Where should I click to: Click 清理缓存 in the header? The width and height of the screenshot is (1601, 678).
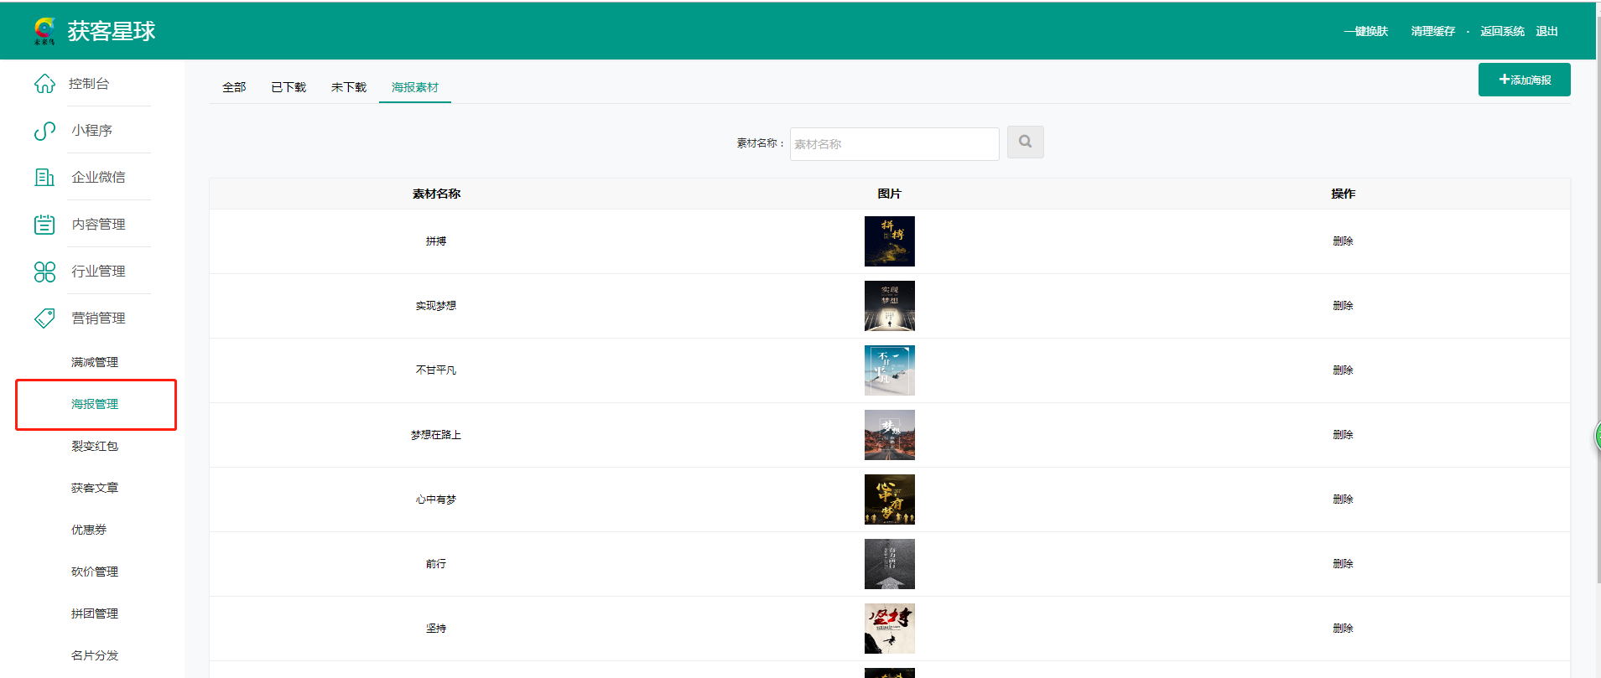tap(1433, 32)
